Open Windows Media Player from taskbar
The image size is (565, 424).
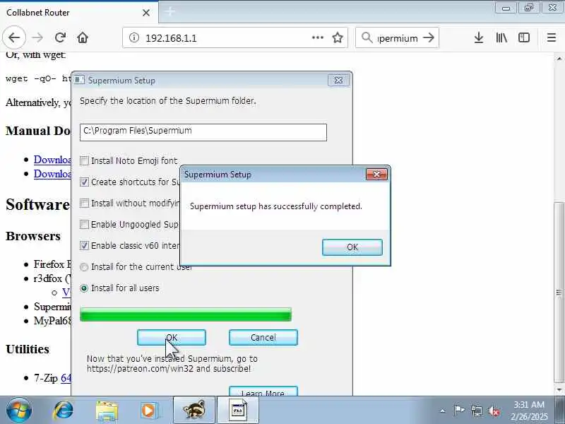coord(148,411)
